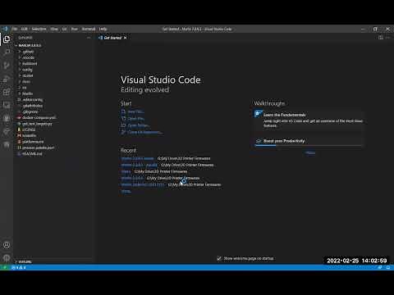Click More link under Walkthroughs
The width and height of the screenshot is (394, 295).
coord(310,152)
